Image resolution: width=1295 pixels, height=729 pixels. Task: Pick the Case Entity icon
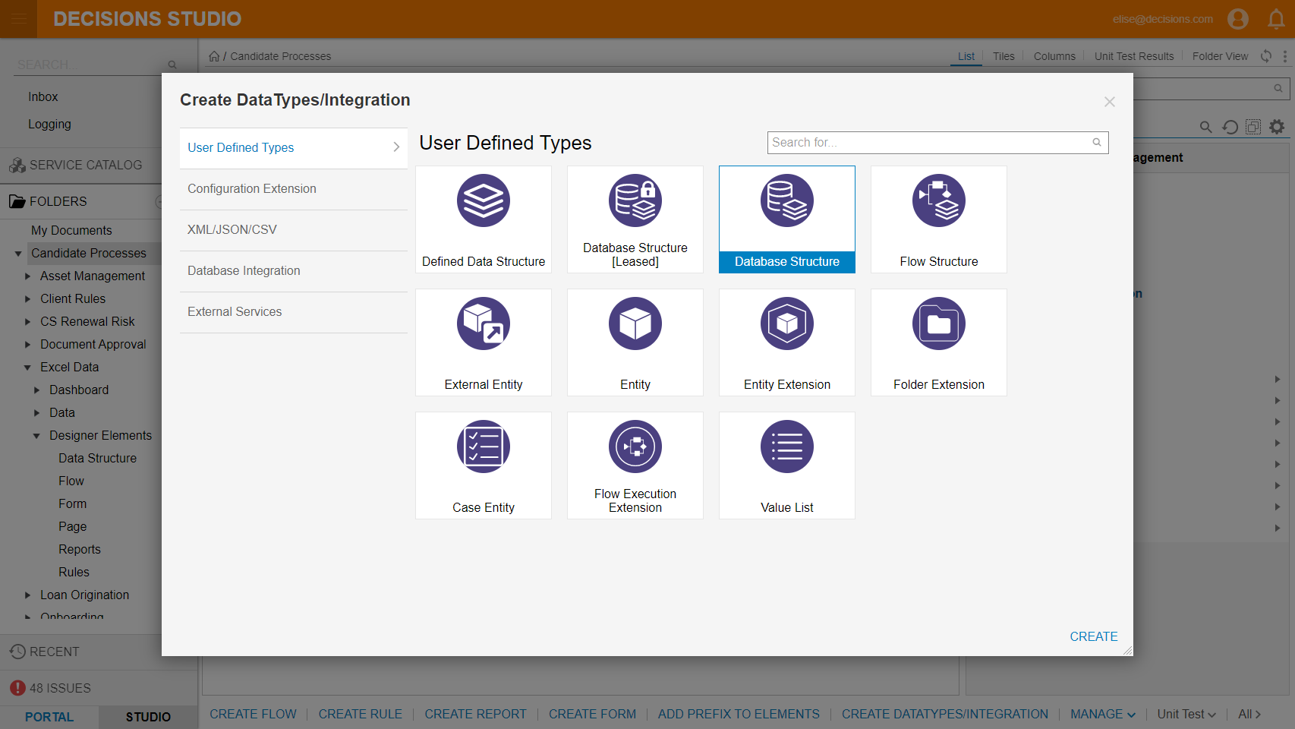click(x=484, y=447)
